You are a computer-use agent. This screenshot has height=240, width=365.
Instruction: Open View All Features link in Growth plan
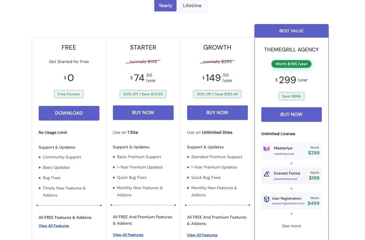click(202, 235)
